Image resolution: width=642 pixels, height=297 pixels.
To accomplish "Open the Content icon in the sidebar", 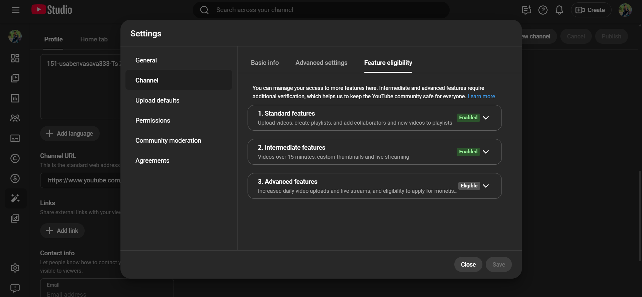I will click(15, 78).
